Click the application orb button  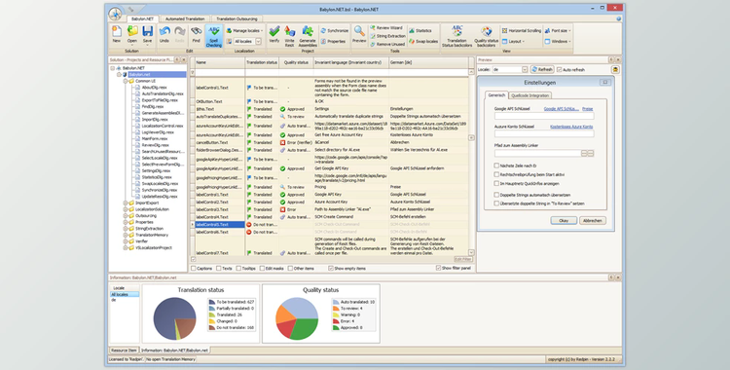pos(115,14)
